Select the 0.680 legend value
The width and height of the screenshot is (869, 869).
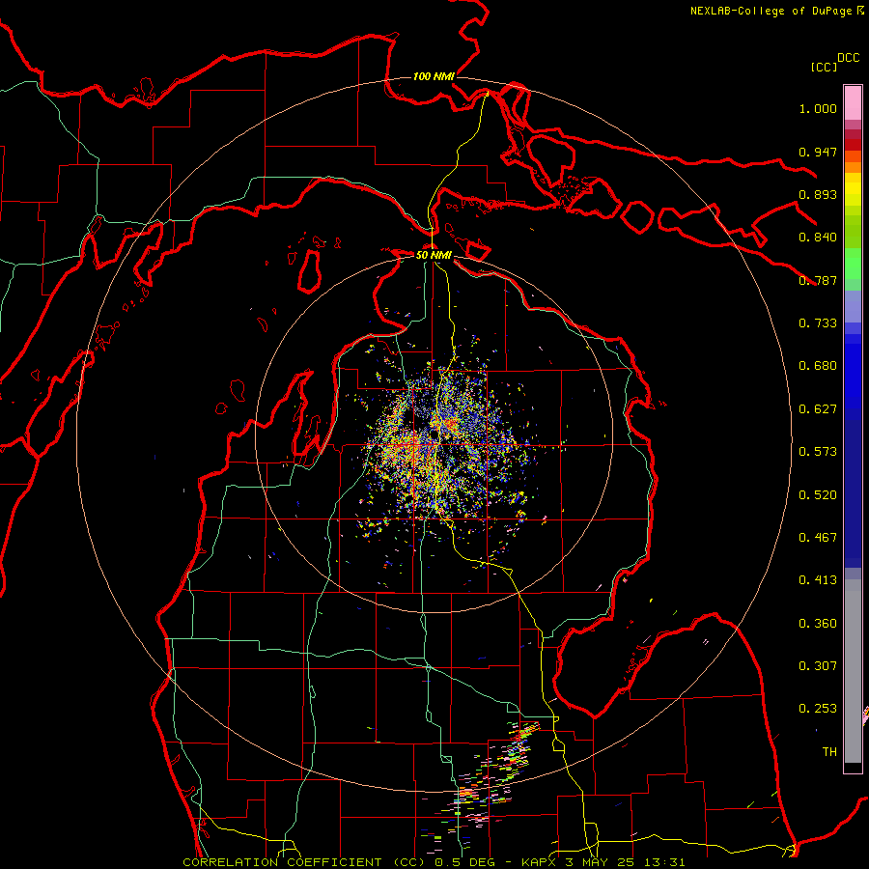(x=818, y=366)
